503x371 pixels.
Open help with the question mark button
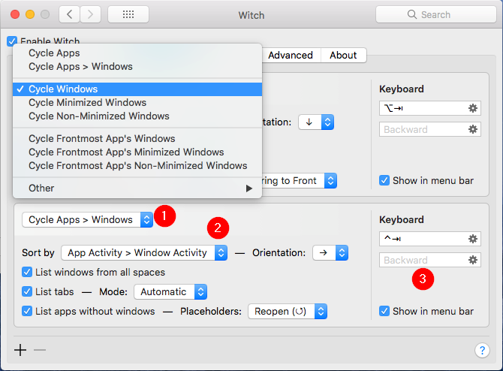point(482,350)
